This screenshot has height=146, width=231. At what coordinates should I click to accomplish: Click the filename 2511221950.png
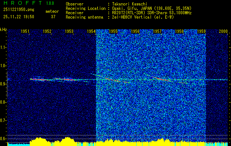(x=19, y=10)
